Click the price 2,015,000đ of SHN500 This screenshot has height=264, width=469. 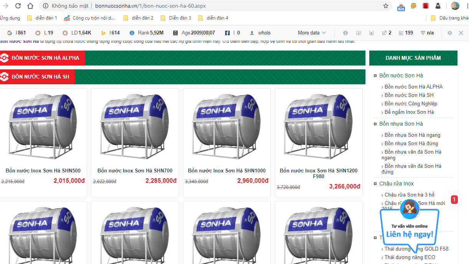point(69,180)
